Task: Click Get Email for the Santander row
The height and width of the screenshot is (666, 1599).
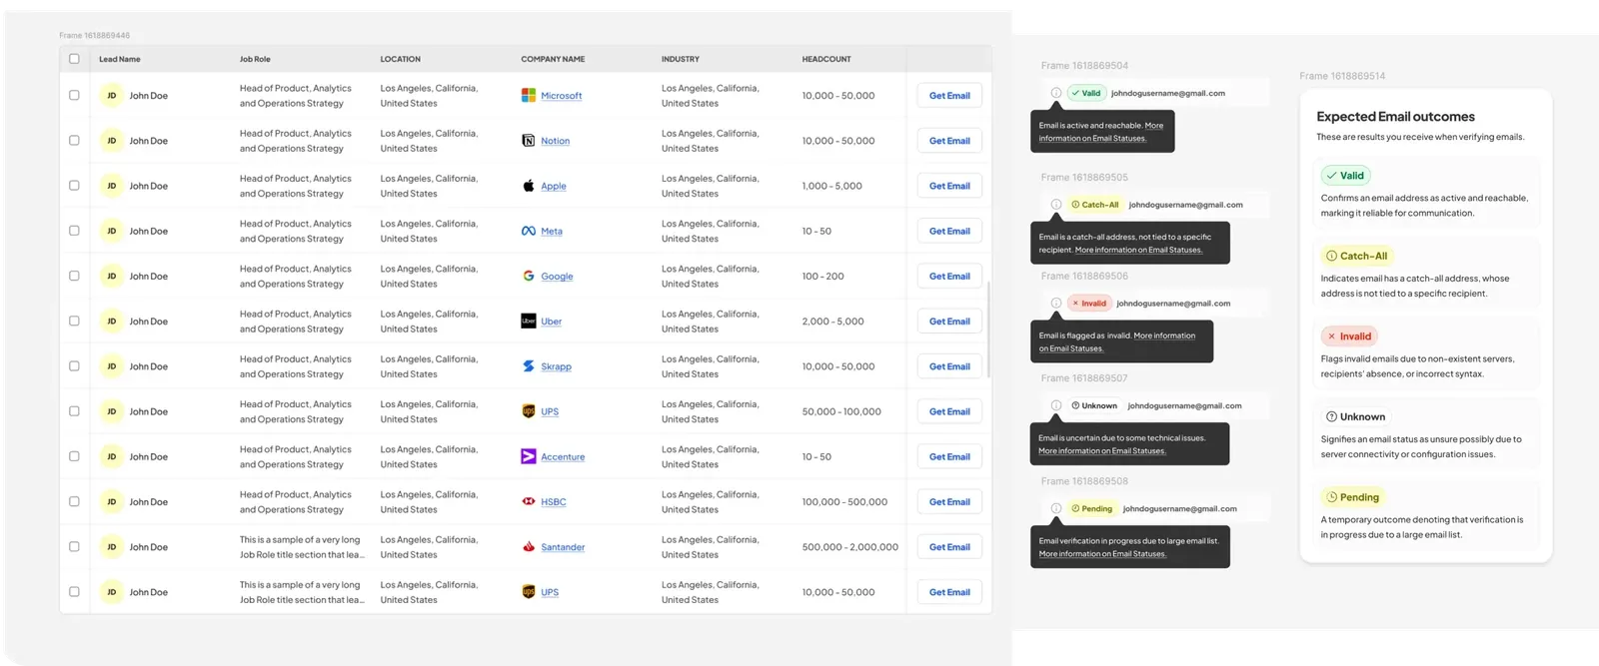Action: [949, 547]
